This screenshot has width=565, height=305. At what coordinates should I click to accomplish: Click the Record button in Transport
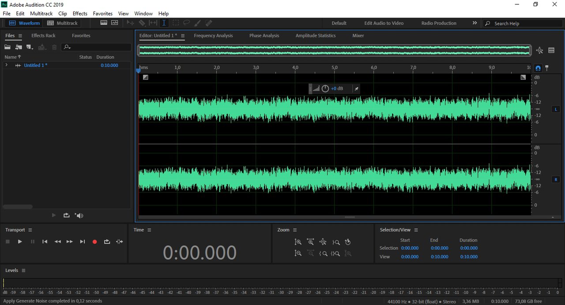click(x=94, y=242)
